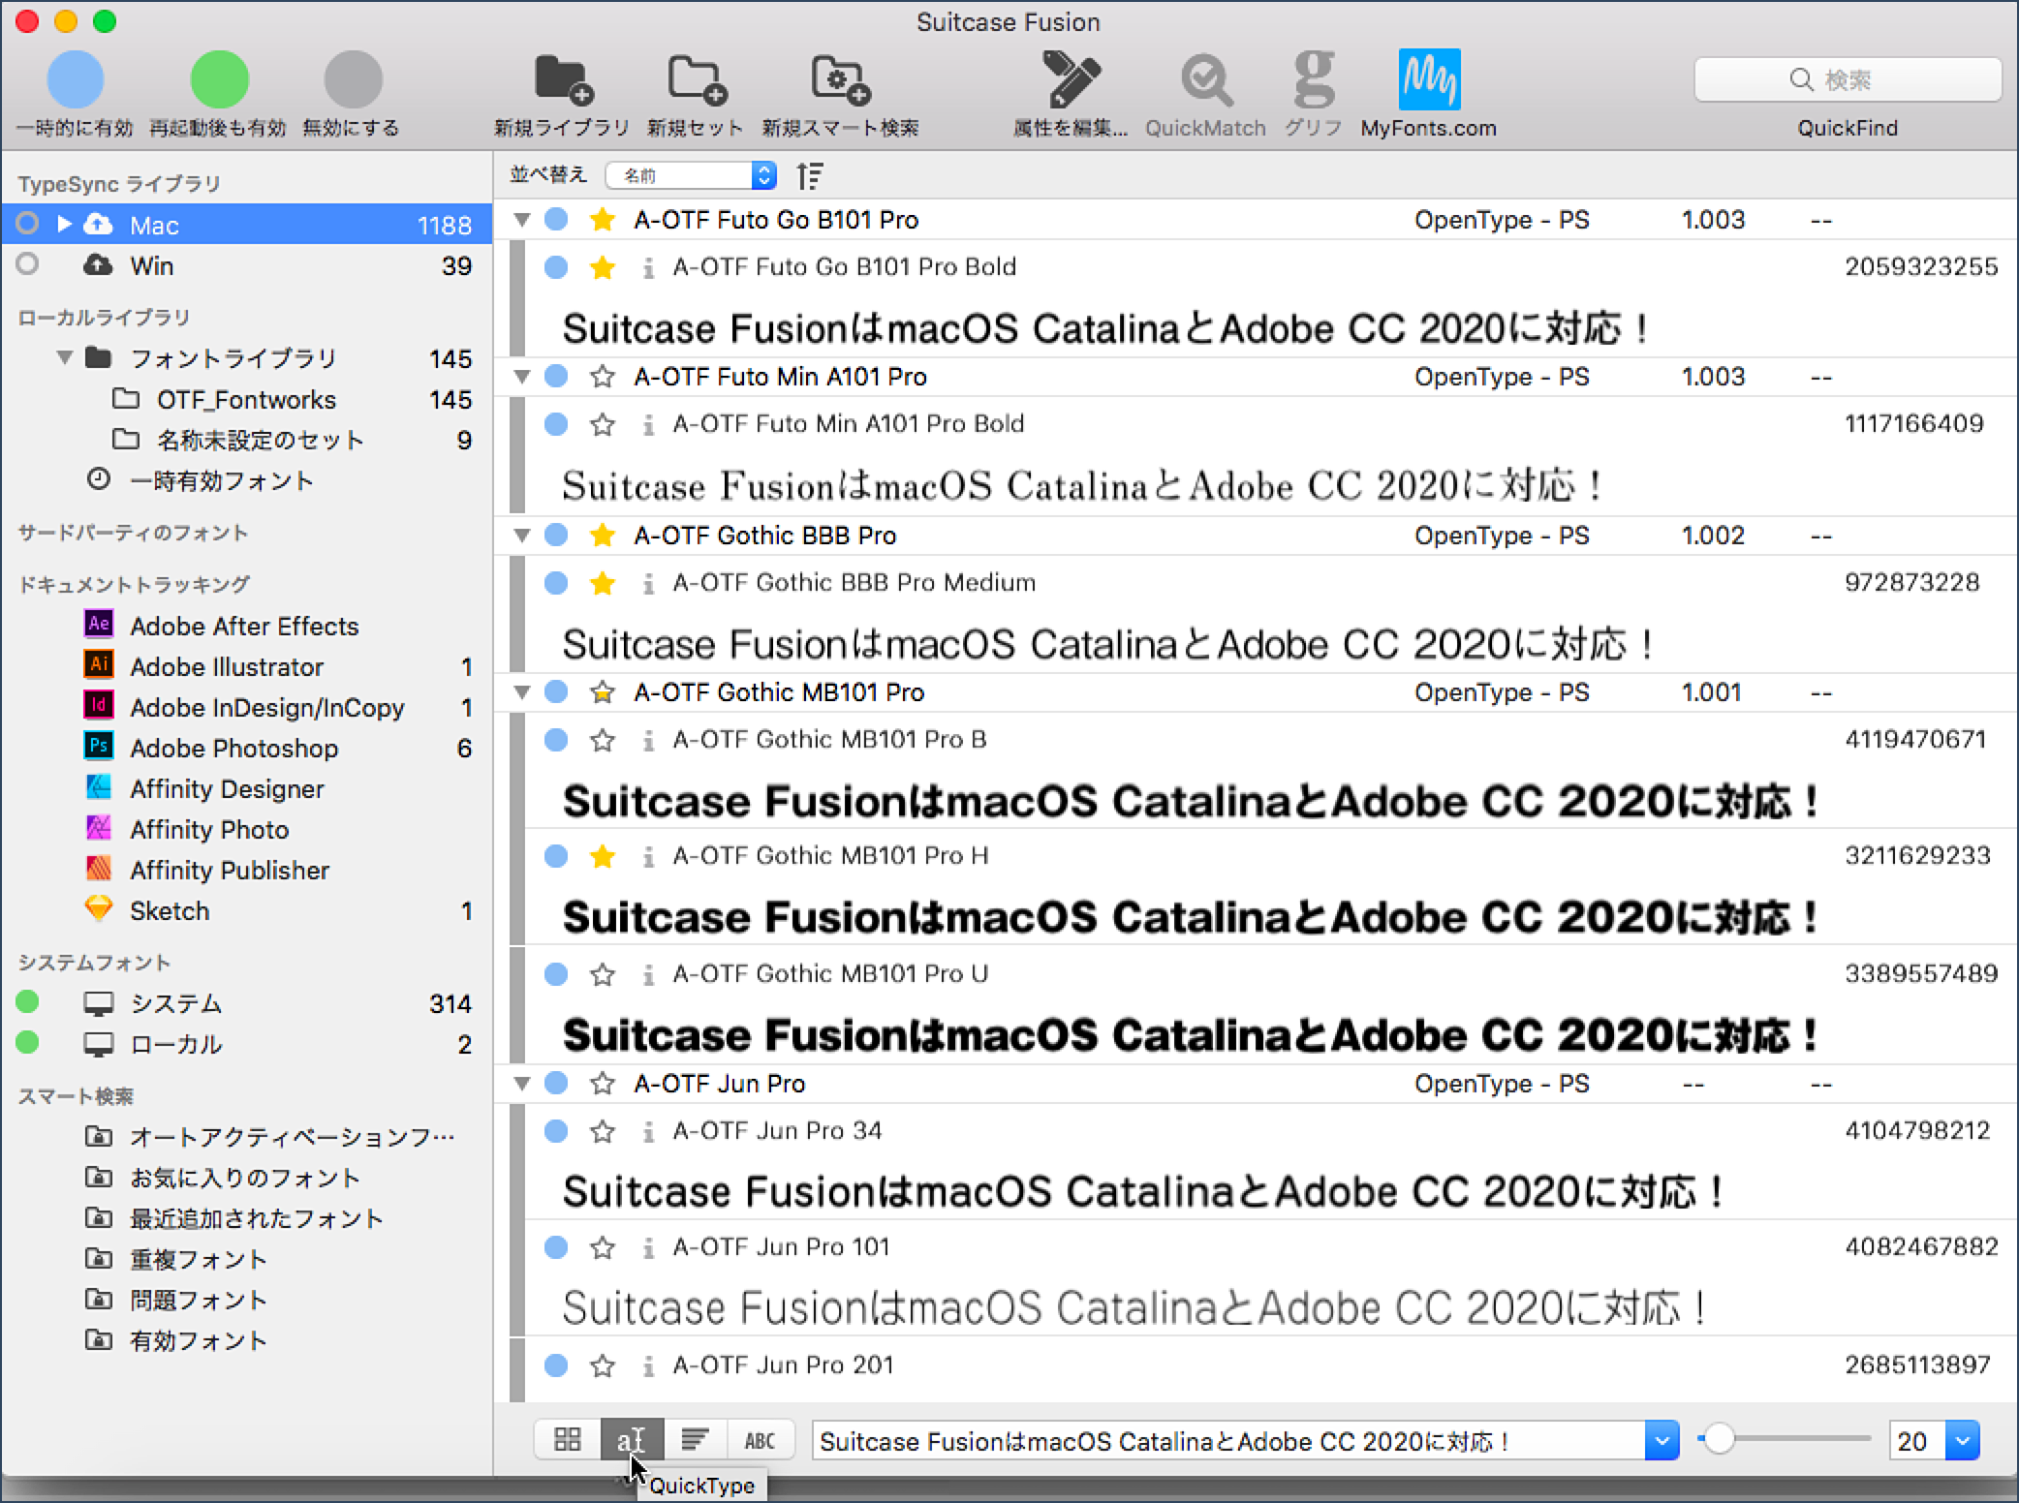Toggle sort order icon next to sort dropdown
The width and height of the screenshot is (2019, 1503).
click(810, 175)
